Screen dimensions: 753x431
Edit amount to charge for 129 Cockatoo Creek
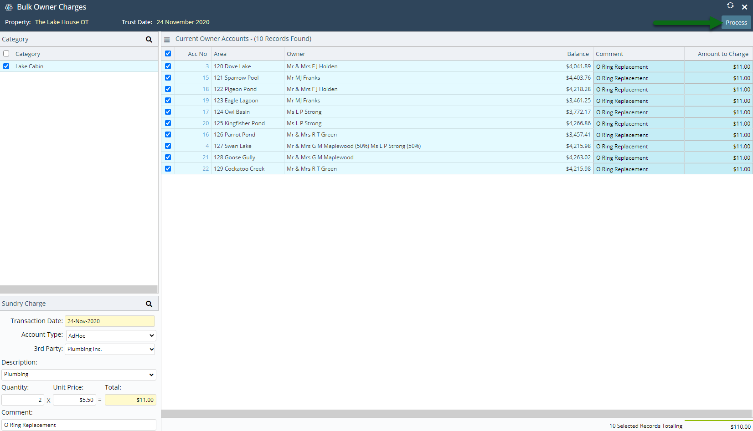pyautogui.click(x=718, y=169)
